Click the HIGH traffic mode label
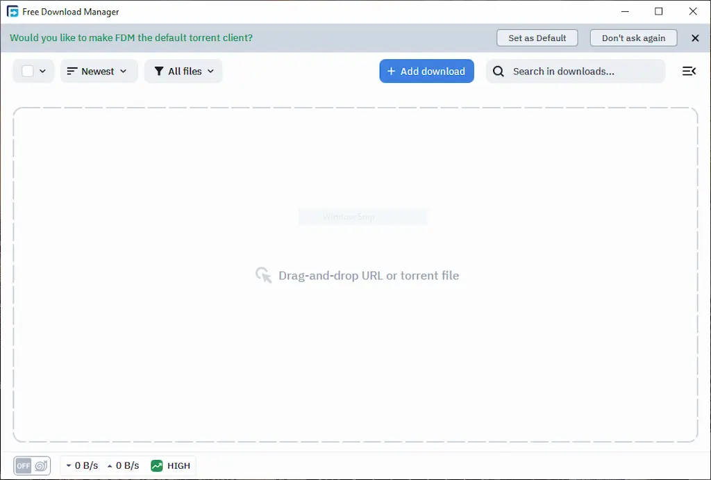This screenshot has width=711, height=480. tap(178, 466)
